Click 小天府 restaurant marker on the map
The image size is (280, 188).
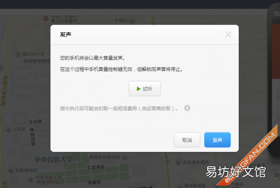point(8,129)
